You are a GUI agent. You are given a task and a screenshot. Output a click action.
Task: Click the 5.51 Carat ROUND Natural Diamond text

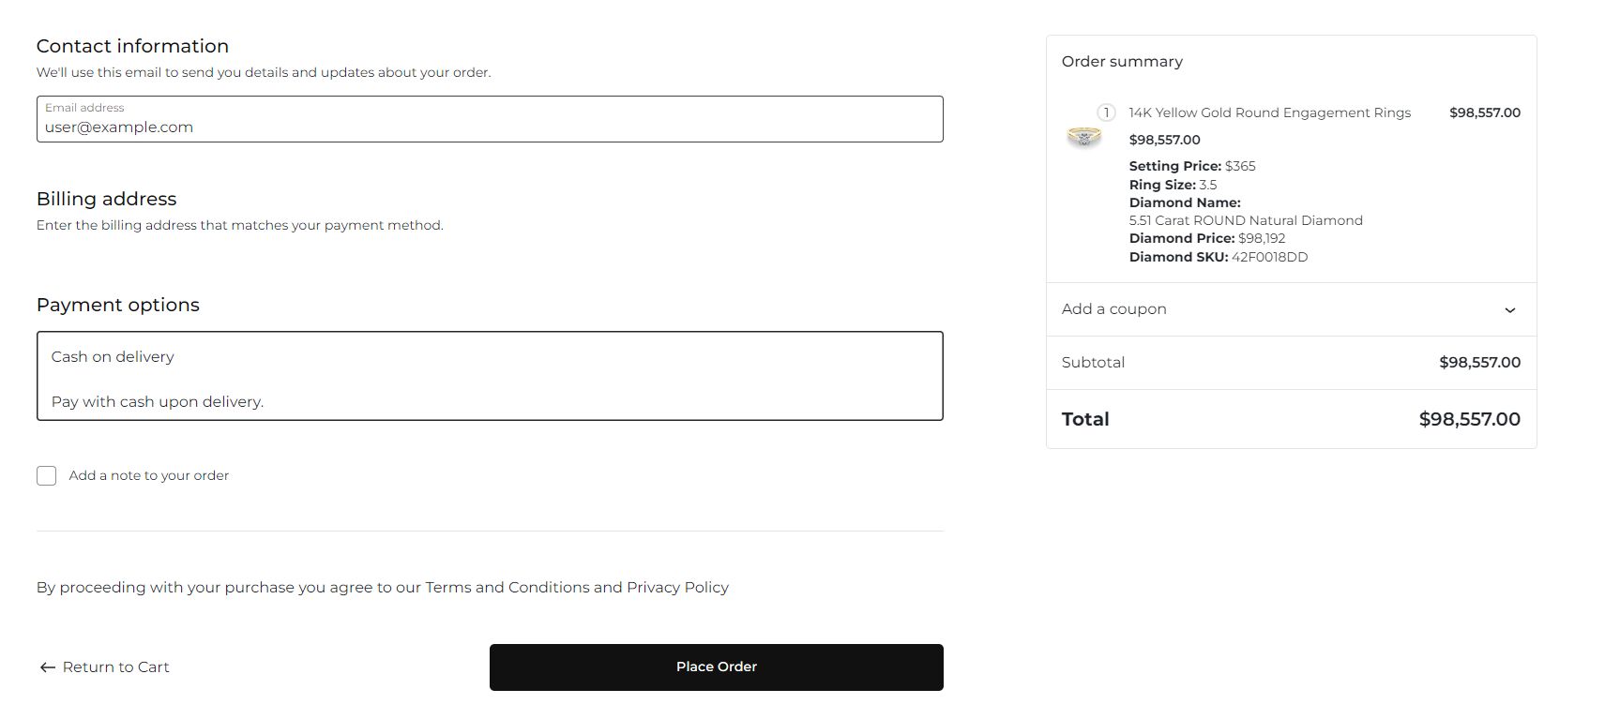1245,220
